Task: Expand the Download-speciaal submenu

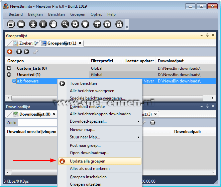Action: pos(100,121)
